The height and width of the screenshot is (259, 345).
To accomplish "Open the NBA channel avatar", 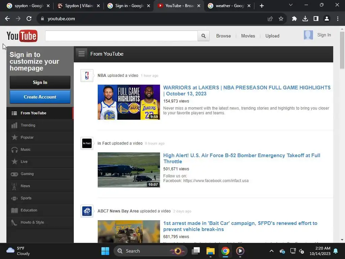I will [x=87, y=76].
